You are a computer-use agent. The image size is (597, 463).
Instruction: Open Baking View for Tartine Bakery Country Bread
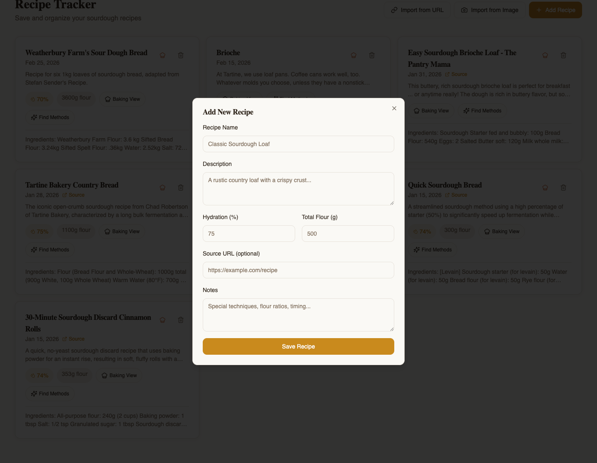pyautogui.click(x=122, y=231)
